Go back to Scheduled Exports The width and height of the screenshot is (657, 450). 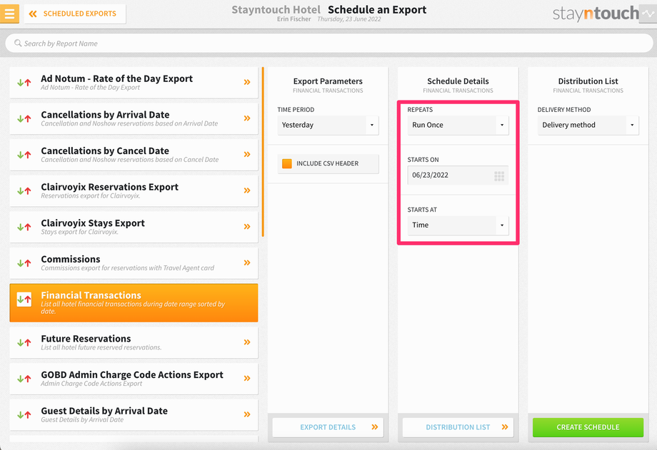[x=75, y=14]
